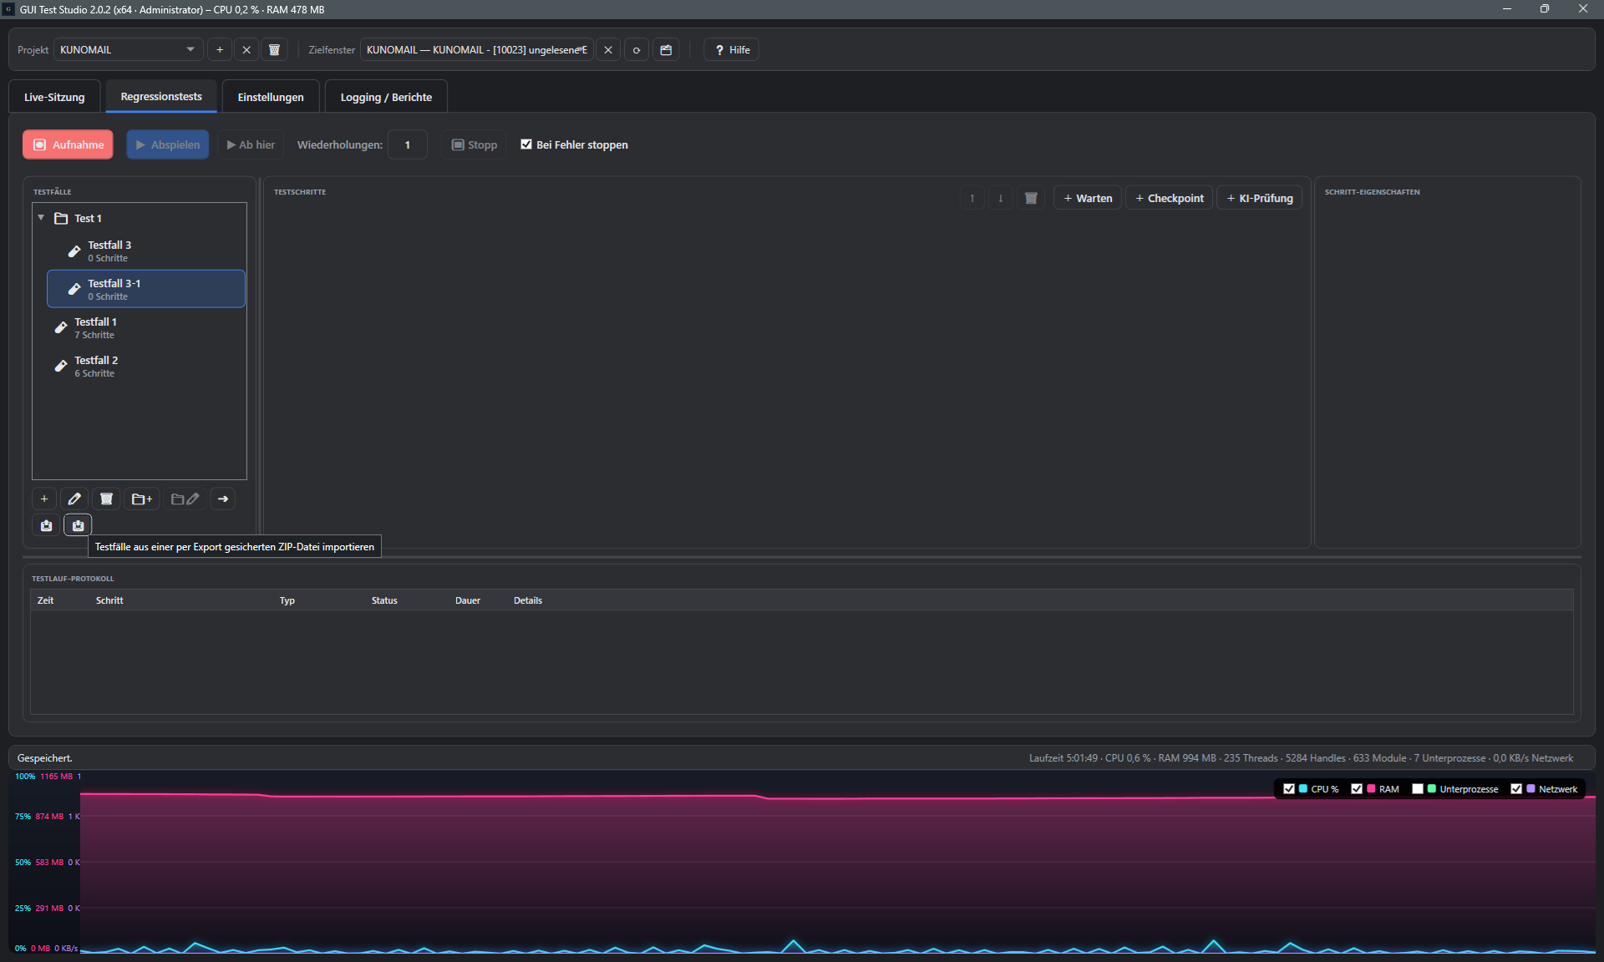The width and height of the screenshot is (1604, 962).
Task: Add a KI-Prüfung step
Action: pos(1260,198)
